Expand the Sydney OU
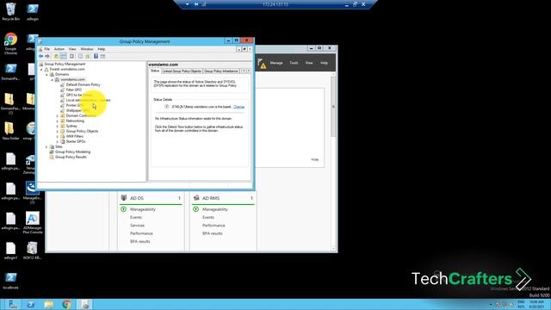This screenshot has width=551, height=310. [x=58, y=126]
